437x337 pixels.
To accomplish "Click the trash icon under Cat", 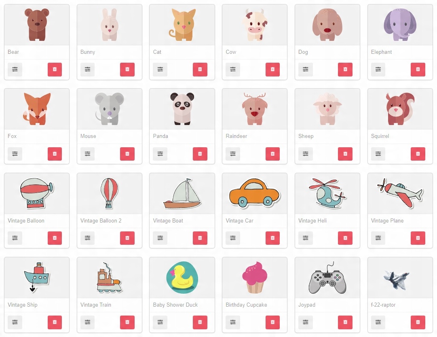I will 200,70.
